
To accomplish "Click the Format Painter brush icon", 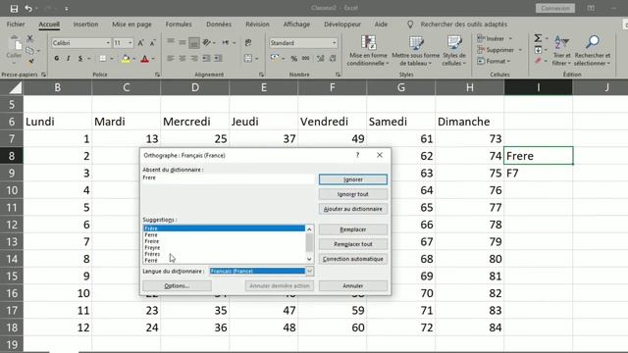I will coord(30,62).
